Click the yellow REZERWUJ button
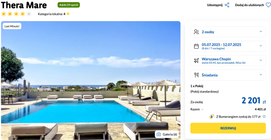Image resolution: width=271 pixels, height=140 pixels. 228,128
